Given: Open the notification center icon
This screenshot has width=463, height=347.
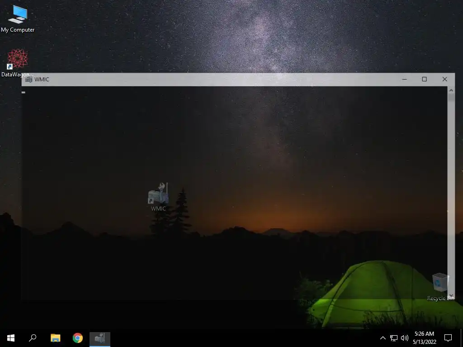Looking at the screenshot, I should click(x=448, y=338).
